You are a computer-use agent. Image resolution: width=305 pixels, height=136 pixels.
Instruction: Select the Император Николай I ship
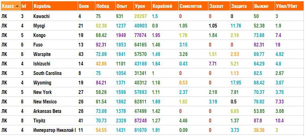coord(55,130)
